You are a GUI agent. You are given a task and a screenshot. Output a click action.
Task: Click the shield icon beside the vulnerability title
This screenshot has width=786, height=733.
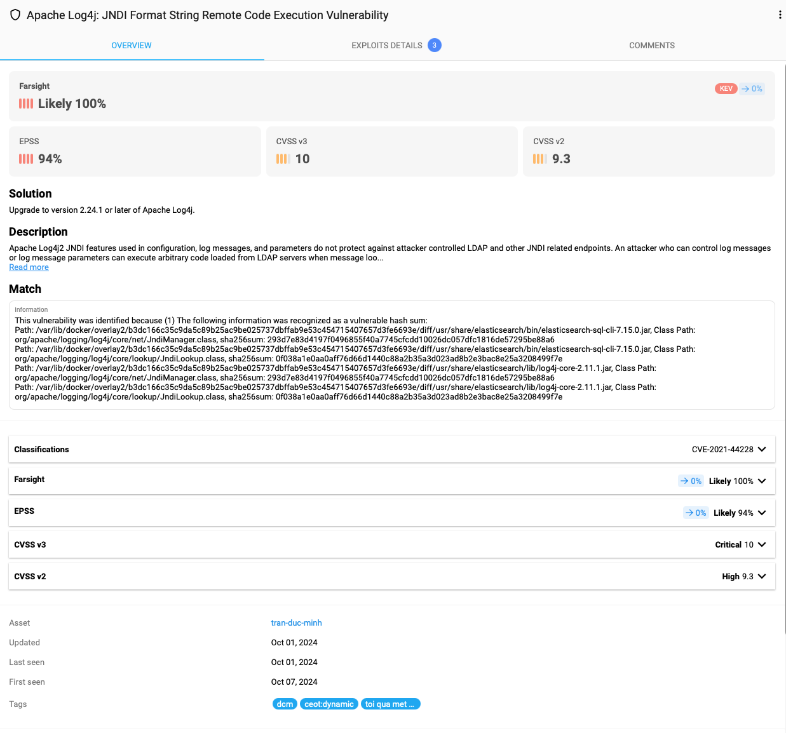tap(15, 15)
